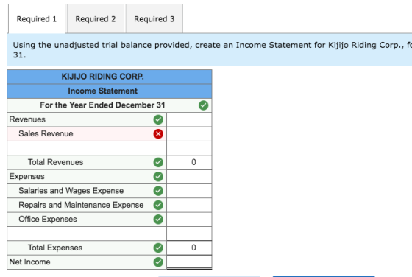Click the Net Income label
This screenshot has height=277, width=412.
[x=29, y=262]
